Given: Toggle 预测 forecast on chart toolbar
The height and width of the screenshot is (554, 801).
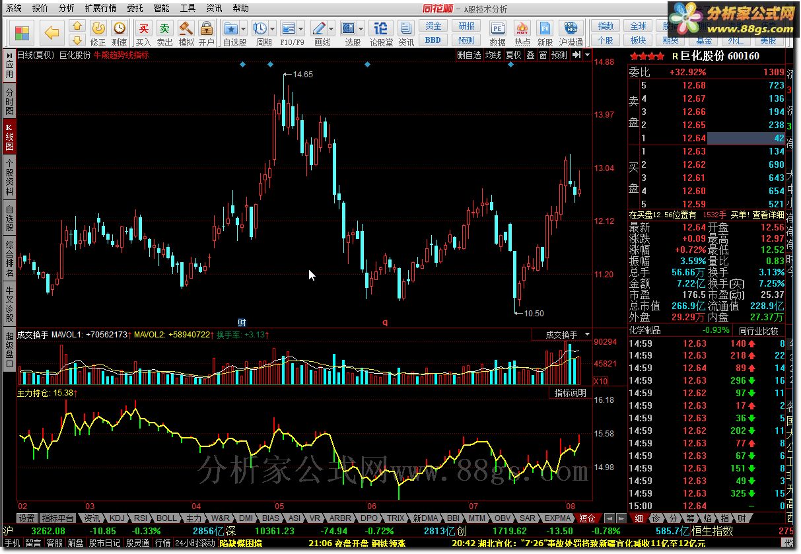Looking at the screenshot, I should [x=559, y=55].
